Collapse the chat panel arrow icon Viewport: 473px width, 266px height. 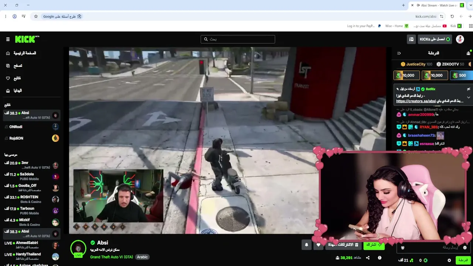(x=399, y=53)
